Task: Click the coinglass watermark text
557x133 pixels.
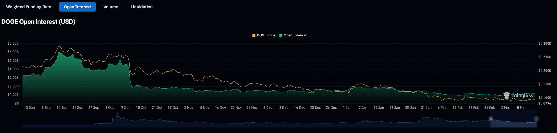Action: 522,96
